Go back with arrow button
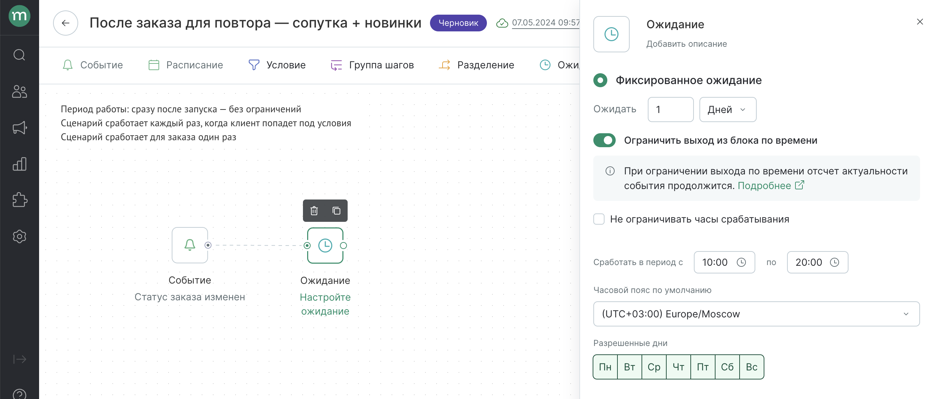 (x=65, y=23)
